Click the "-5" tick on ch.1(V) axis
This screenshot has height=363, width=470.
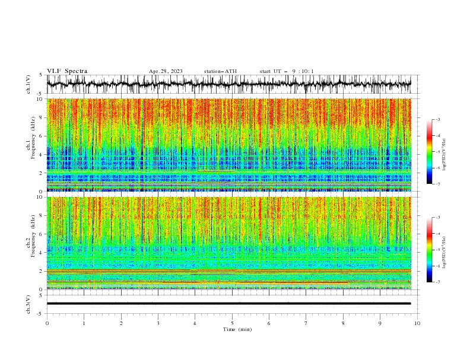tap(40, 94)
